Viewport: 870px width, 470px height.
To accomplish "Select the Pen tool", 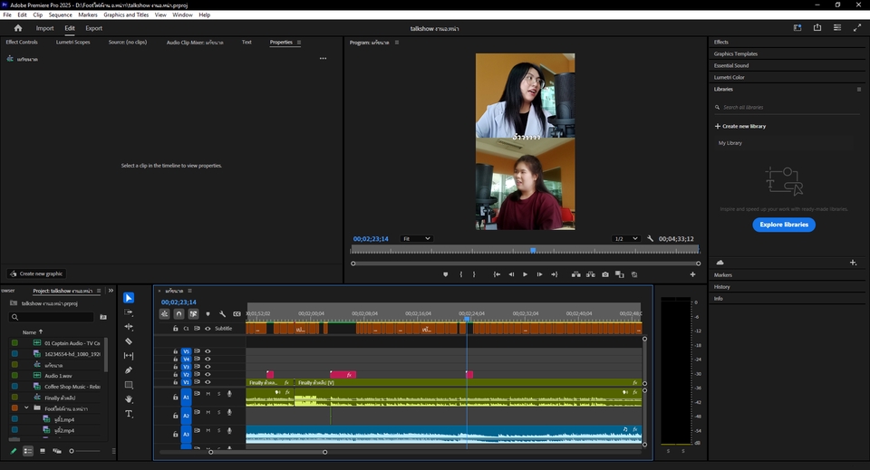I will tap(129, 370).
